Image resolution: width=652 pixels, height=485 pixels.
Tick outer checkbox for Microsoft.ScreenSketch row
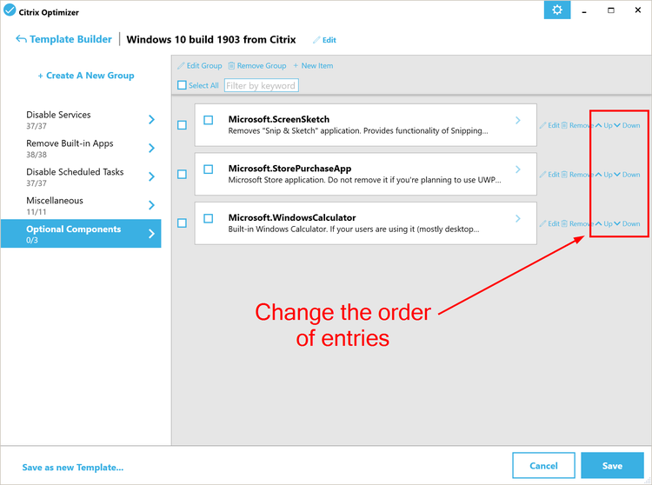[x=182, y=125]
